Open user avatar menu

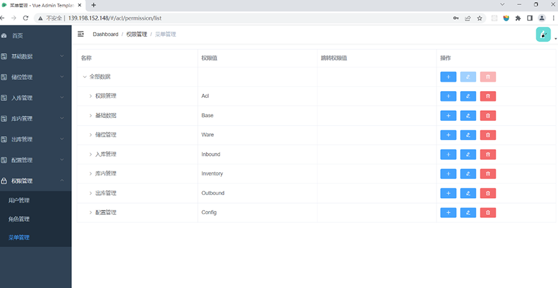tap(543, 35)
